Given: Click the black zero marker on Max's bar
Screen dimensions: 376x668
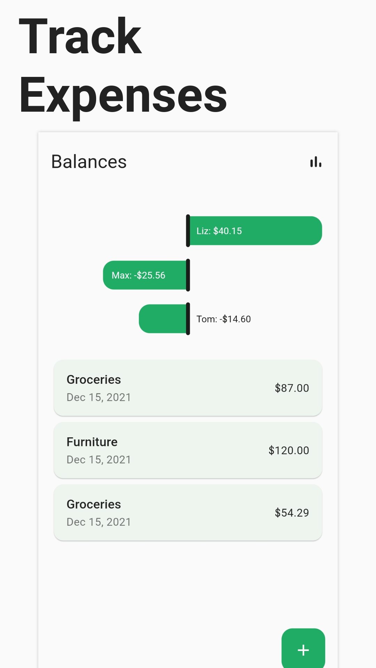Looking at the screenshot, I should 188,275.
